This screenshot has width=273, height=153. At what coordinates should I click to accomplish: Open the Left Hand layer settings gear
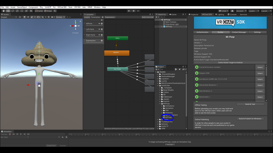pos(102,29)
